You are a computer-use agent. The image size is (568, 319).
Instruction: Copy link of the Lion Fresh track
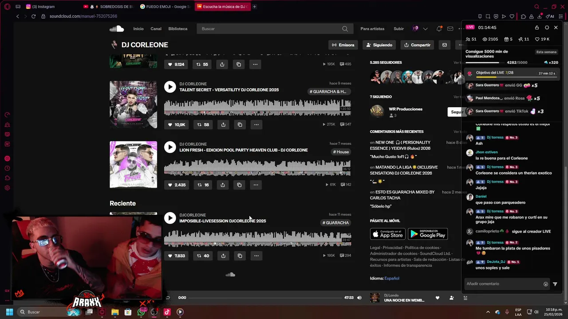pyautogui.click(x=239, y=185)
